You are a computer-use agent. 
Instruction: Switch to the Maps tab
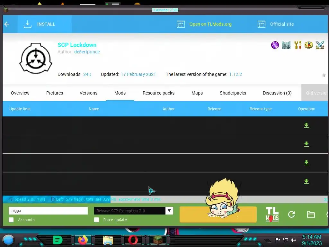point(197,93)
